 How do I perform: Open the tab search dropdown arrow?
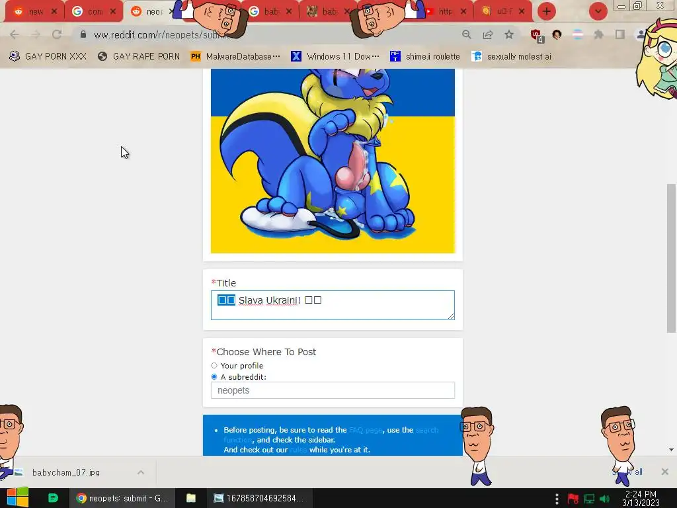click(598, 11)
